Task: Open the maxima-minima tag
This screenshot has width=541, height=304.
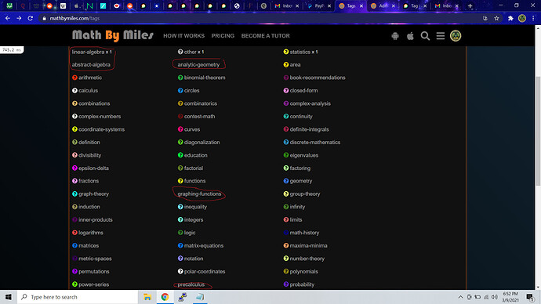Action: (308, 246)
